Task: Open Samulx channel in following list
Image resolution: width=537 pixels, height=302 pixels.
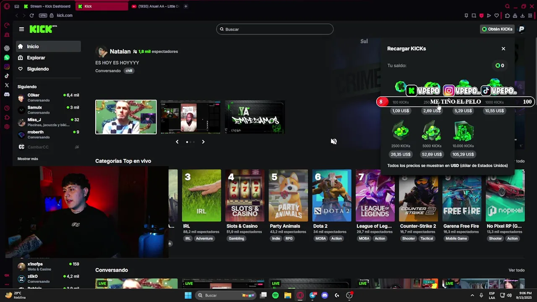Action: 48,110
